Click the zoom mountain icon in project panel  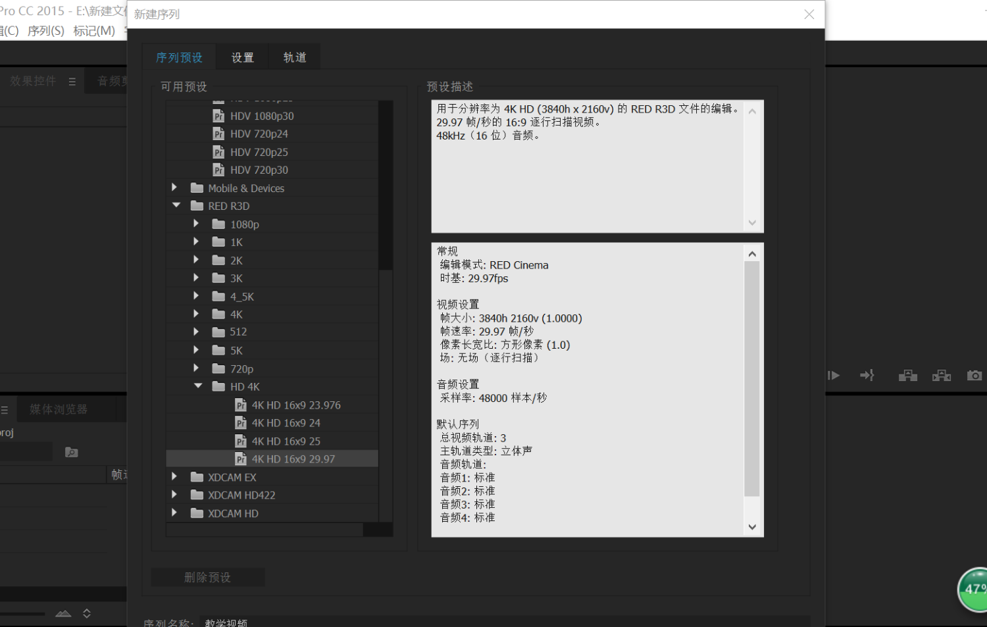click(x=63, y=613)
